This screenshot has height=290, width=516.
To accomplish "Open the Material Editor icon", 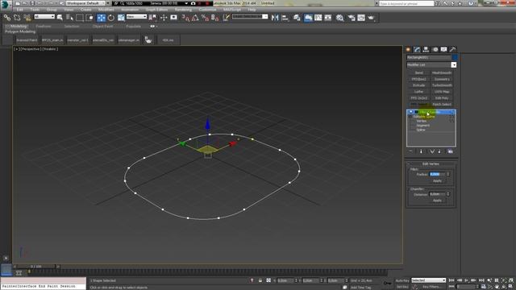I will tap(340, 18).
